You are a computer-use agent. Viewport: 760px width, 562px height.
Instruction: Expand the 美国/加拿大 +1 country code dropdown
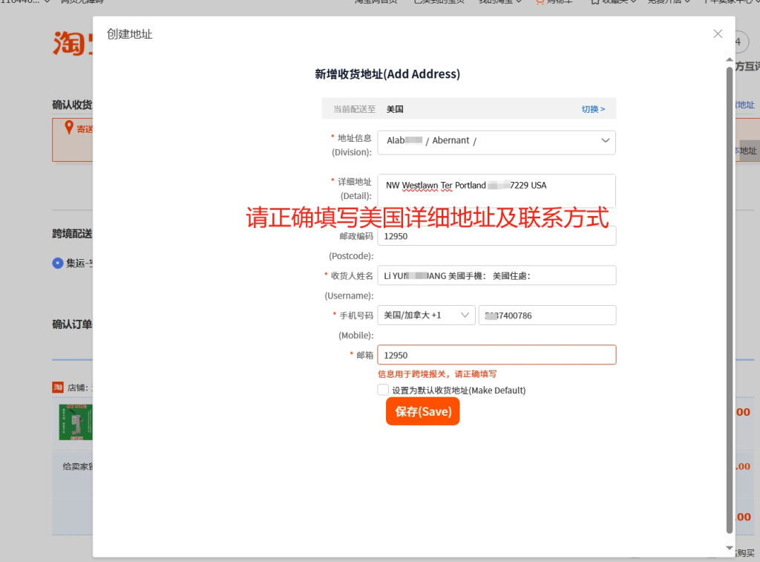click(x=426, y=316)
